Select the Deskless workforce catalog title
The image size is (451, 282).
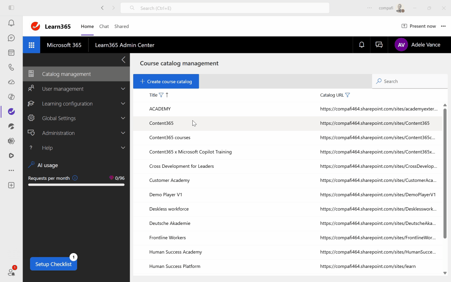(x=169, y=209)
